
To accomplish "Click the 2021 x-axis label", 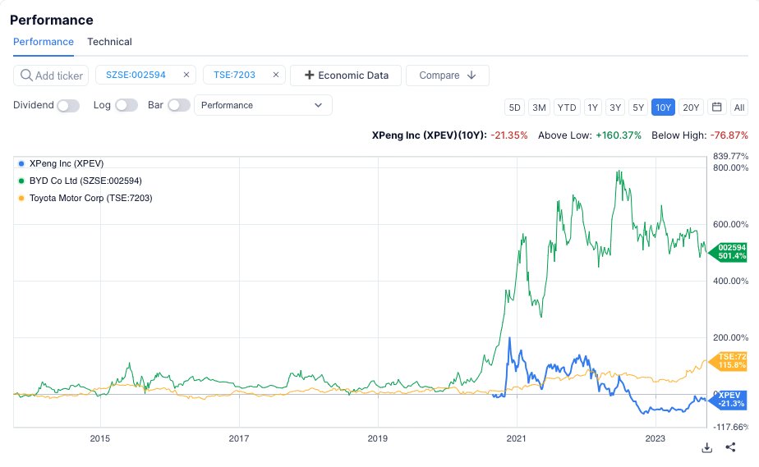I will click(516, 438).
